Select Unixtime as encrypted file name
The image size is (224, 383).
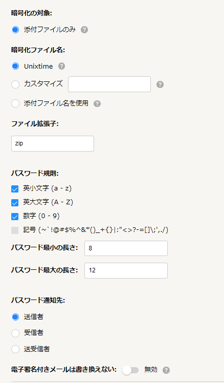tap(15, 66)
